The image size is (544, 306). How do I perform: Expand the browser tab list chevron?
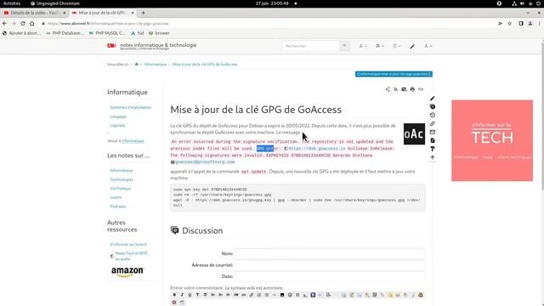click(x=528, y=13)
